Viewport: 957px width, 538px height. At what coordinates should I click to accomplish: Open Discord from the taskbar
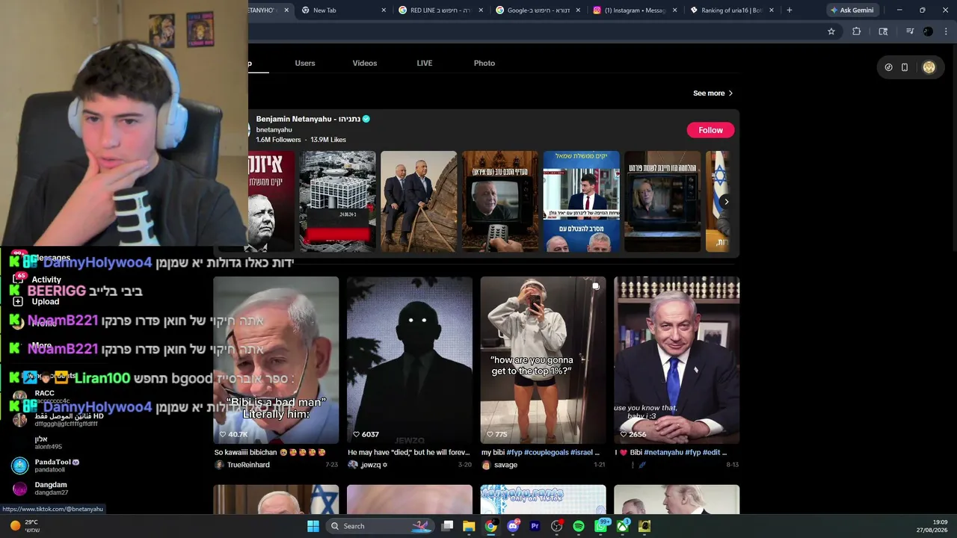click(x=513, y=526)
